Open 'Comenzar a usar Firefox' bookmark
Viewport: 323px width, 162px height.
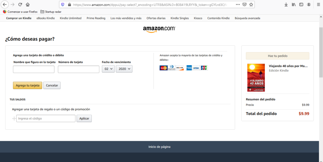pos(20,12)
